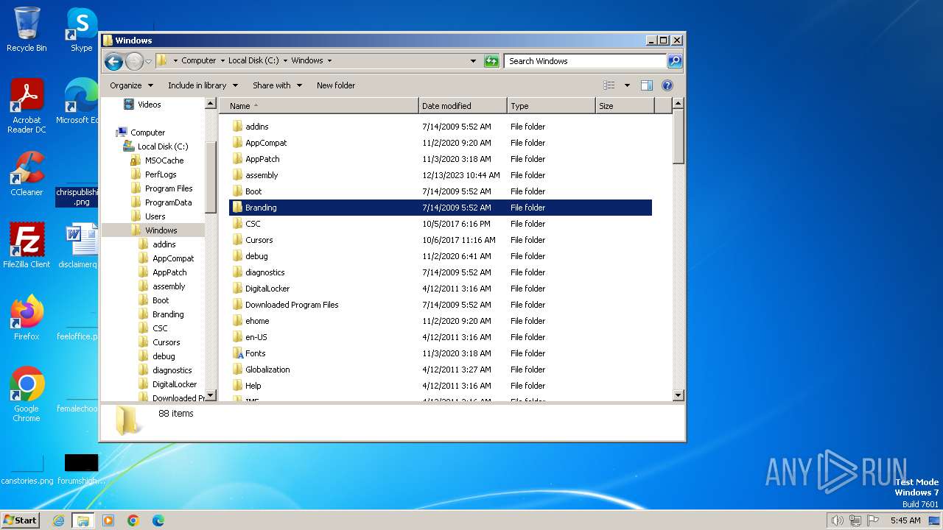Select the CCleaner desktop icon

point(27,174)
